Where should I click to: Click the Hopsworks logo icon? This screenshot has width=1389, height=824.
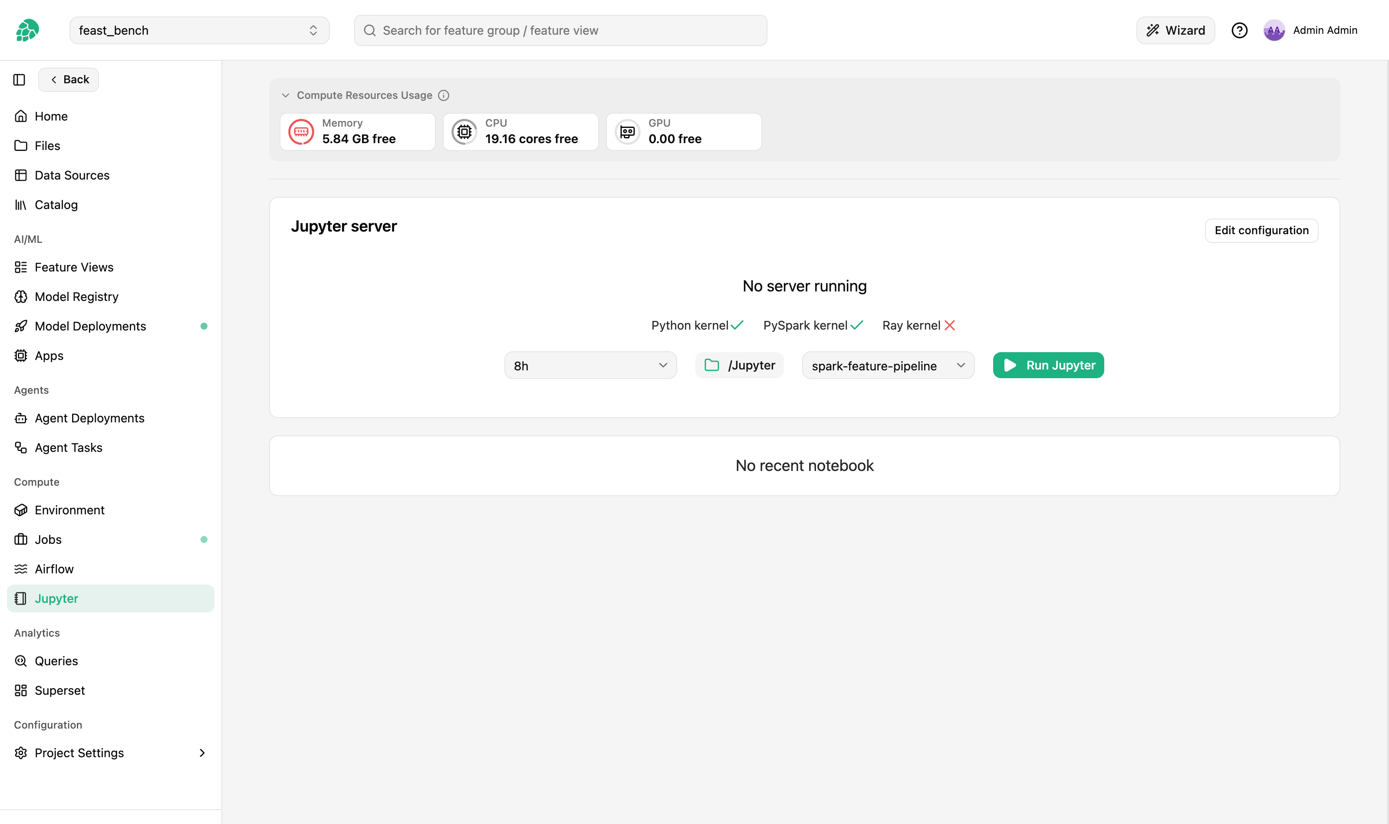27,30
